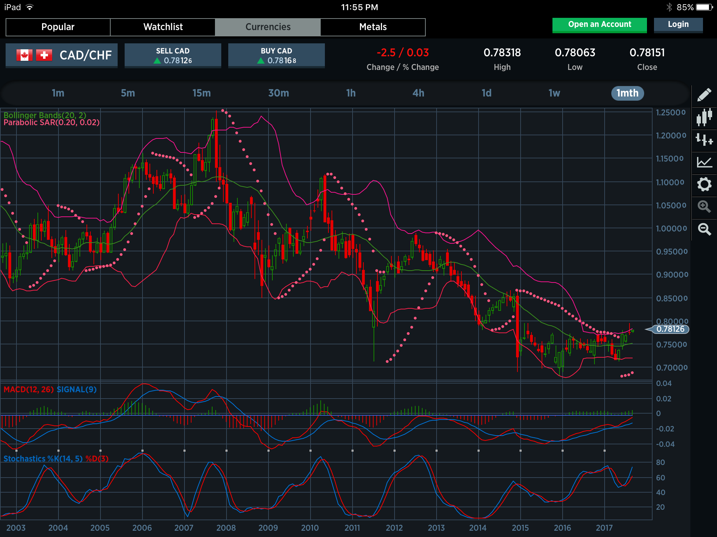Tap the 2015 year label on time axis
This screenshot has width=717, height=537.
(520, 528)
